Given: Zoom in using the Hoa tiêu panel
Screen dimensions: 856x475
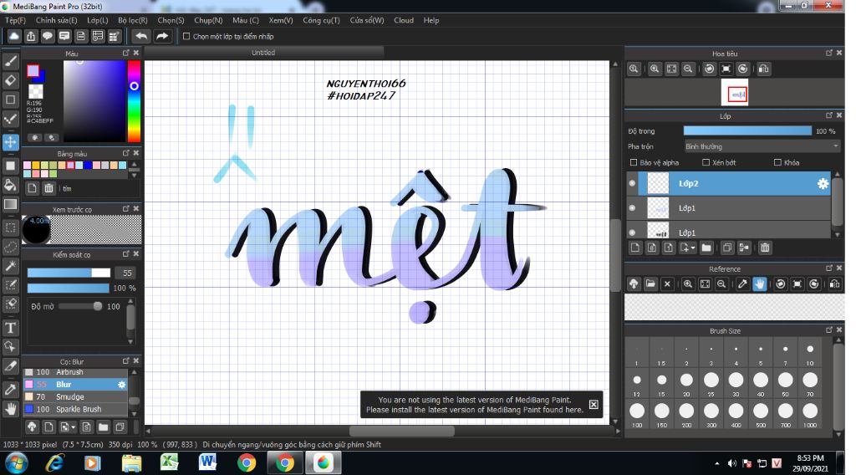Looking at the screenshot, I should pyautogui.click(x=655, y=69).
